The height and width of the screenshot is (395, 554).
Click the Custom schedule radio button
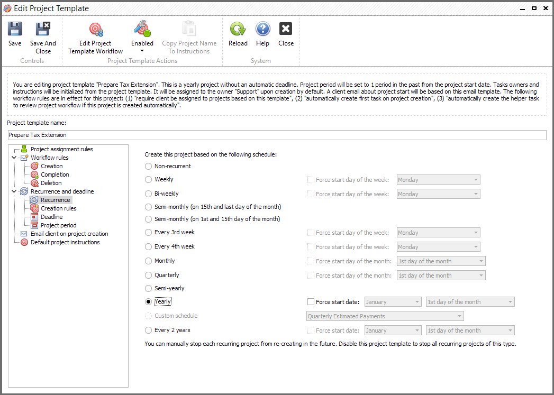[x=148, y=316]
